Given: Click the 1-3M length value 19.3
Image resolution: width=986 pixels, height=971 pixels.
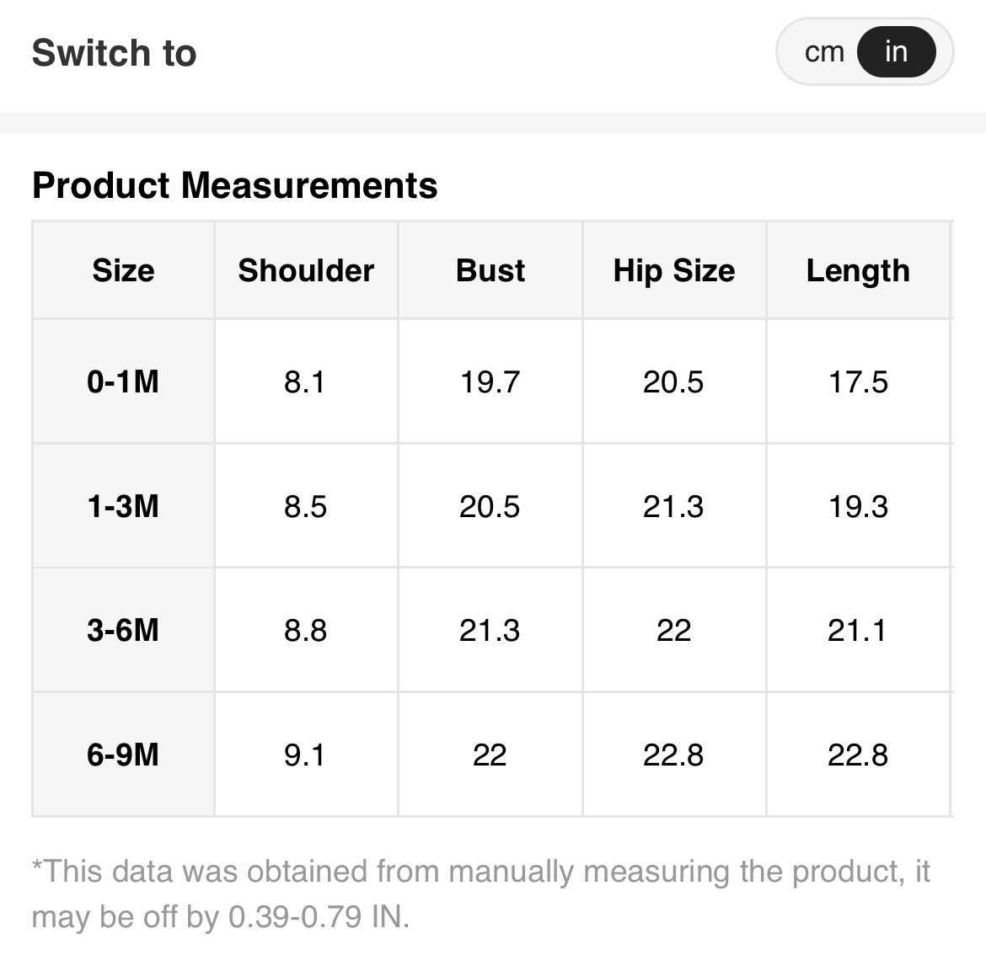Looking at the screenshot, I should tap(858, 506).
